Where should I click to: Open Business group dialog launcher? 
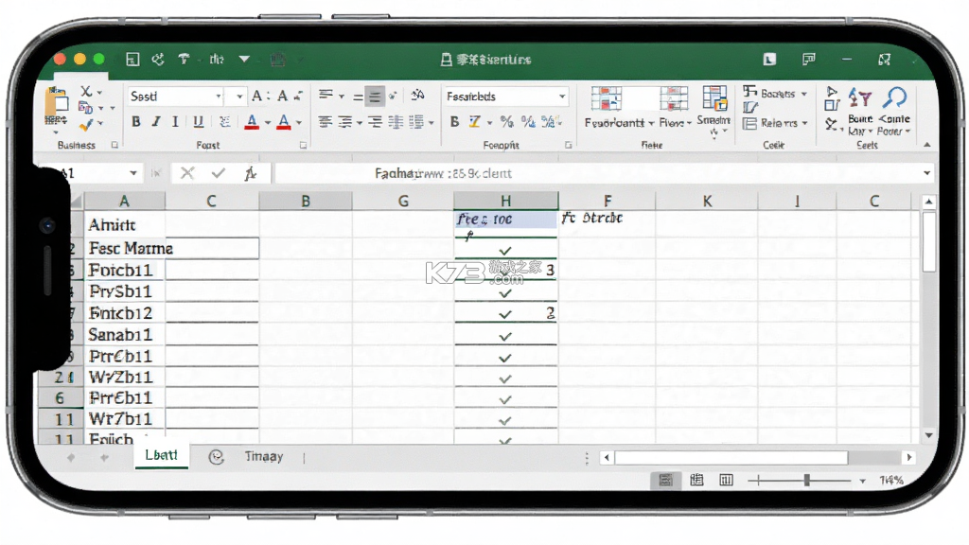115,145
